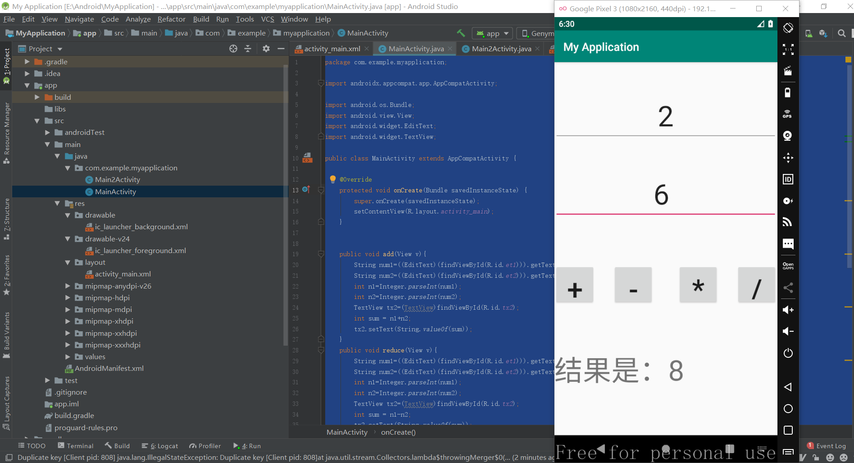Viewport: 854px width, 463px height.
Task: Open the Logcat tool window
Action: (x=160, y=446)
